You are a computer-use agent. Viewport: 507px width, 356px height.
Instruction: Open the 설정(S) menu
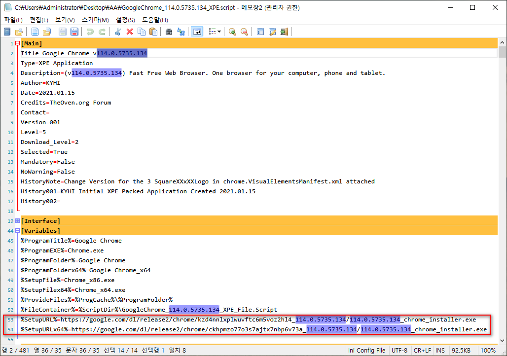tap(125, 20)
